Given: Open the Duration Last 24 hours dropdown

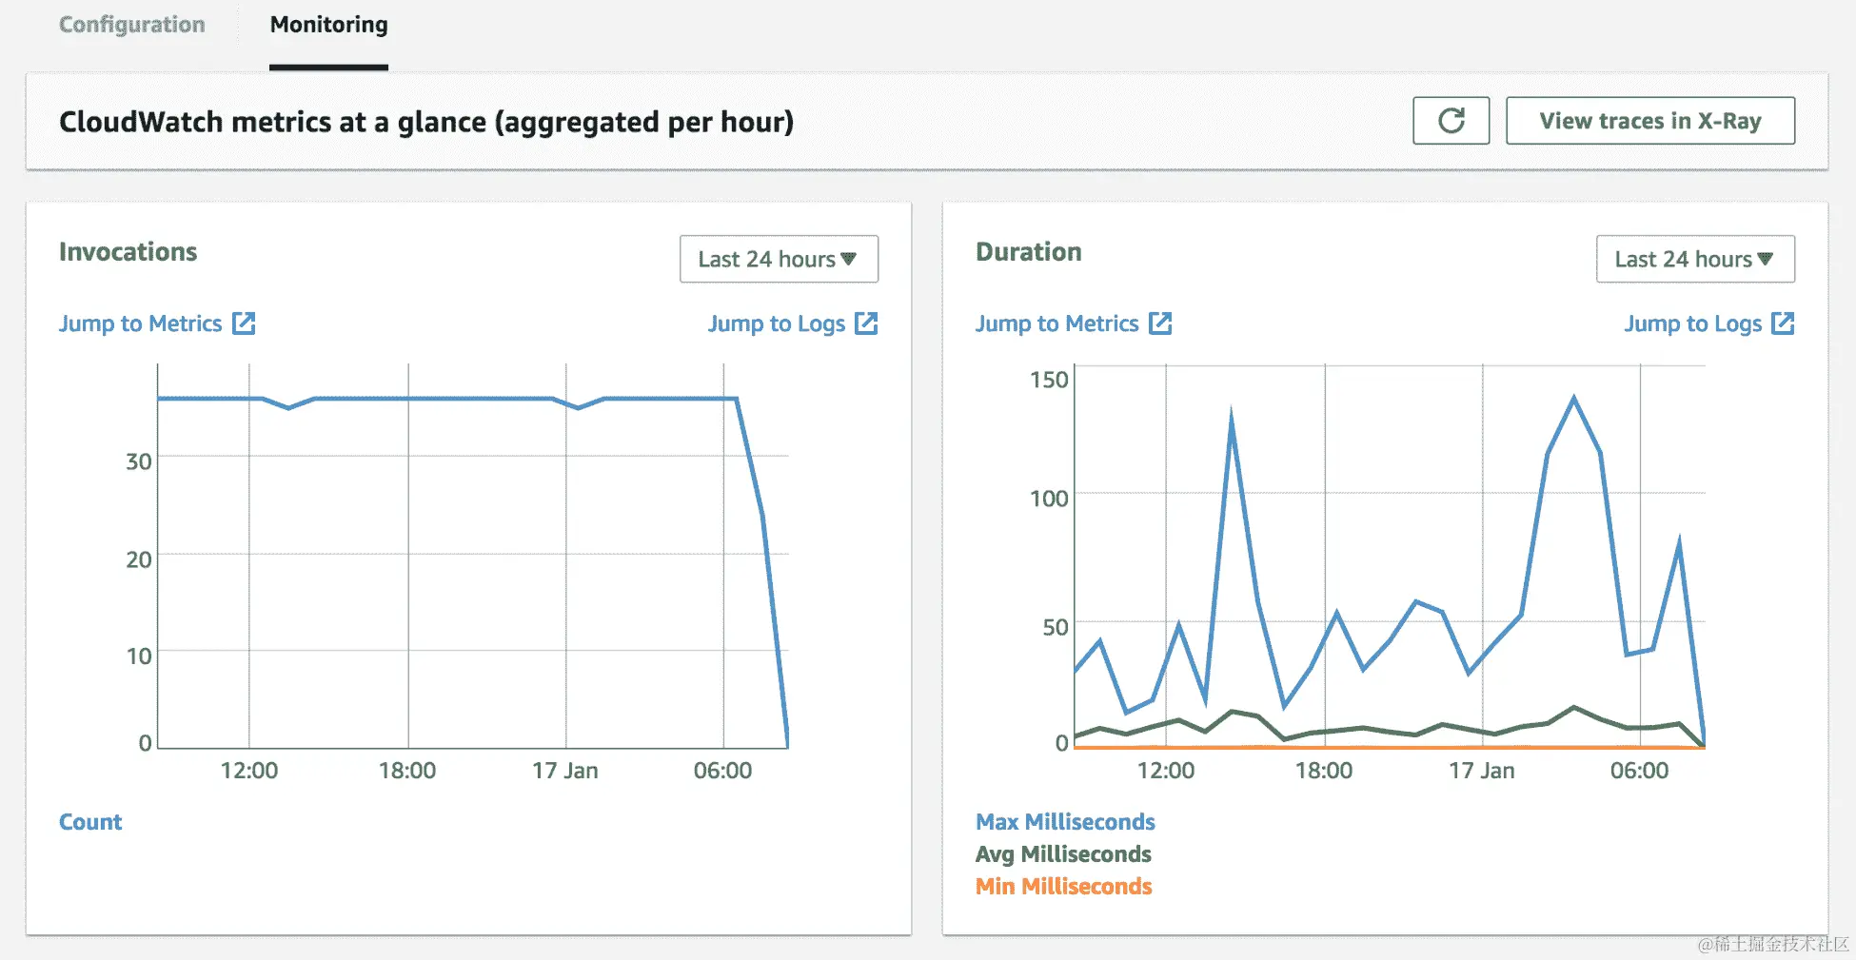Looking at the screenshot, I should click(1695, 259).
